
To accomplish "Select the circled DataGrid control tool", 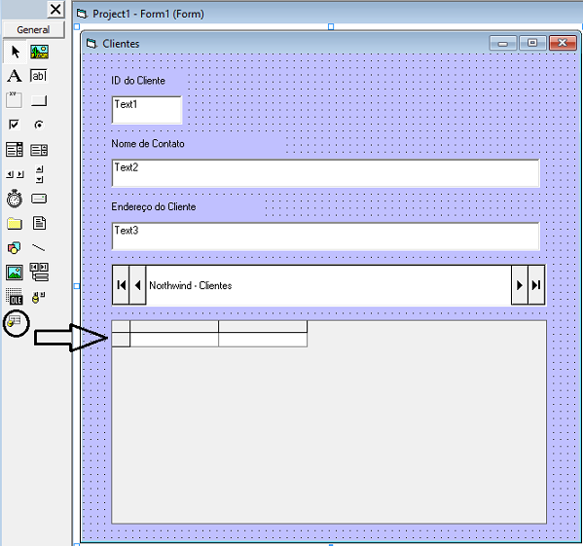I will pos(15,321).
